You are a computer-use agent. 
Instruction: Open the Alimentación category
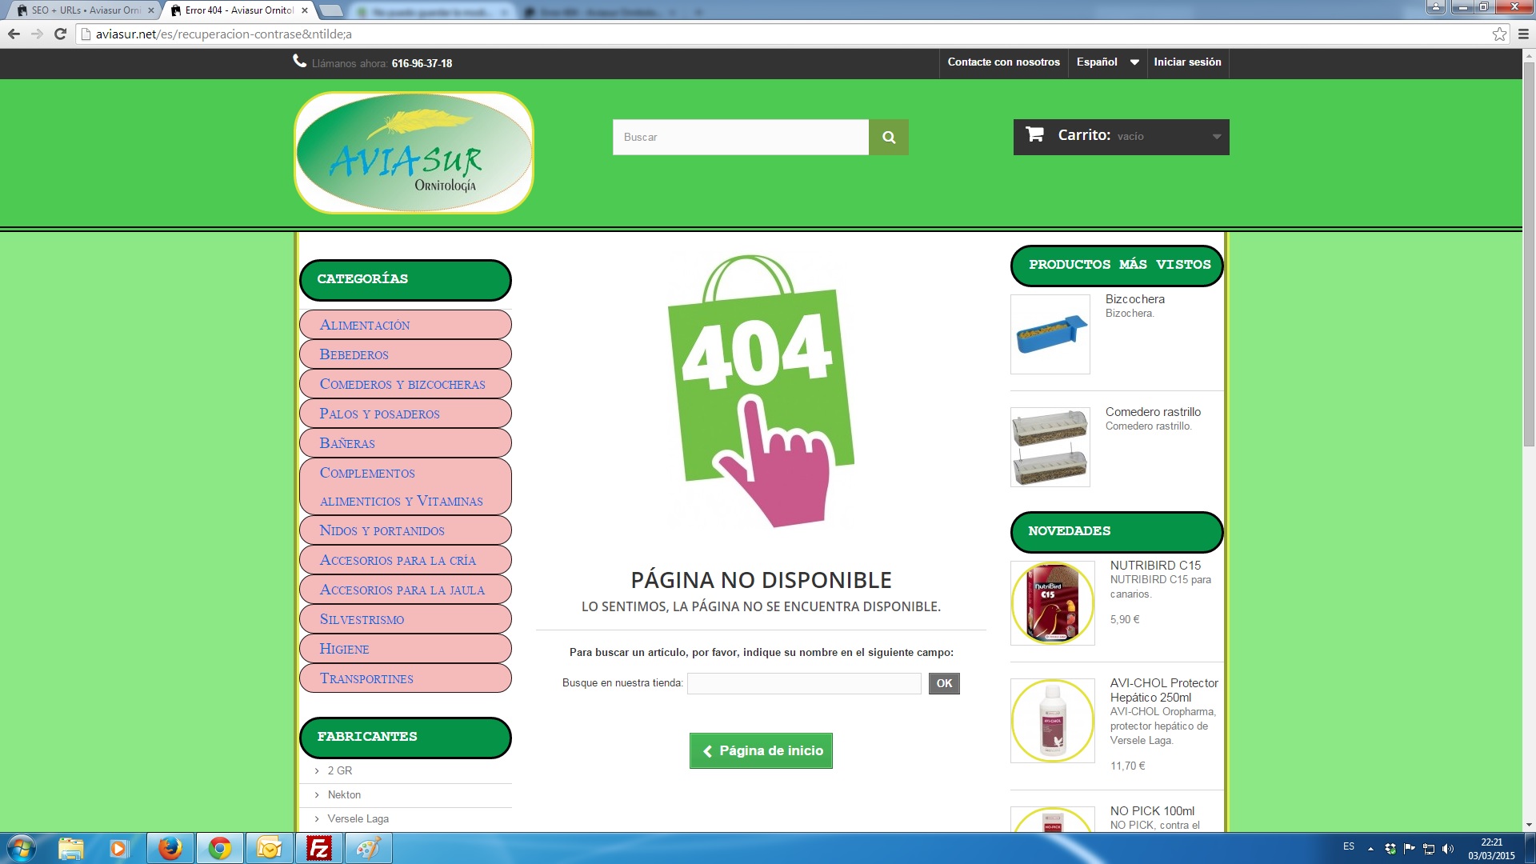(365, 325)
